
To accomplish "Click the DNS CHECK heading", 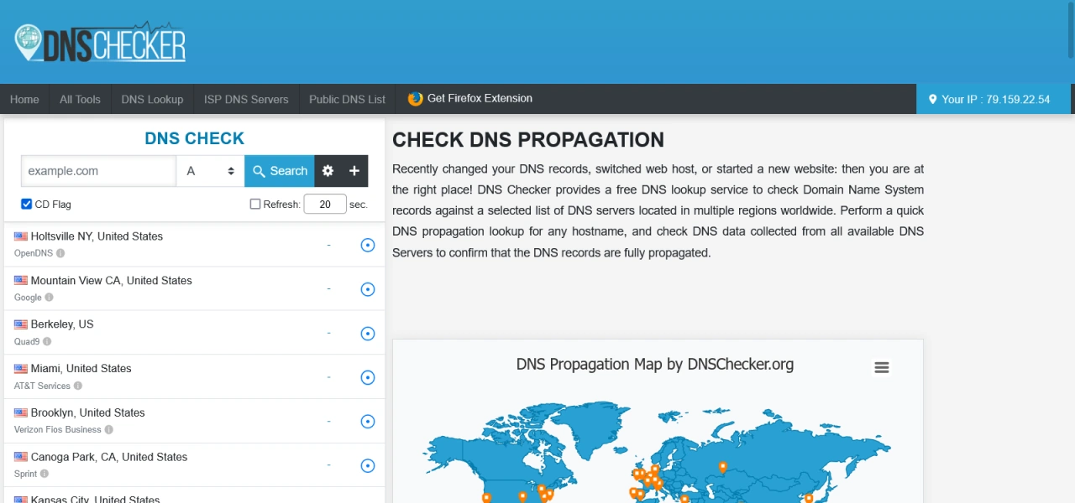I will [194, 138].
